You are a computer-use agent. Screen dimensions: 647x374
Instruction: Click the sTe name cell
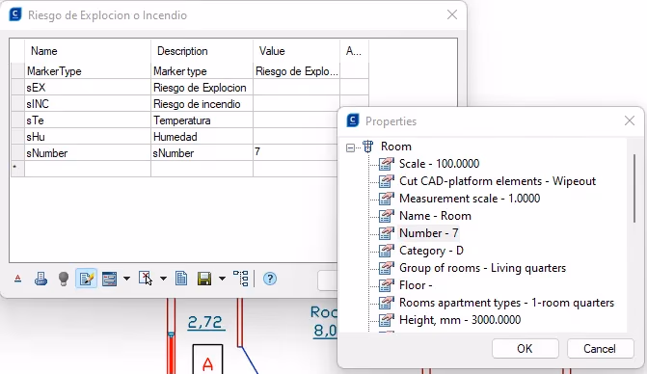click(88, 120)
